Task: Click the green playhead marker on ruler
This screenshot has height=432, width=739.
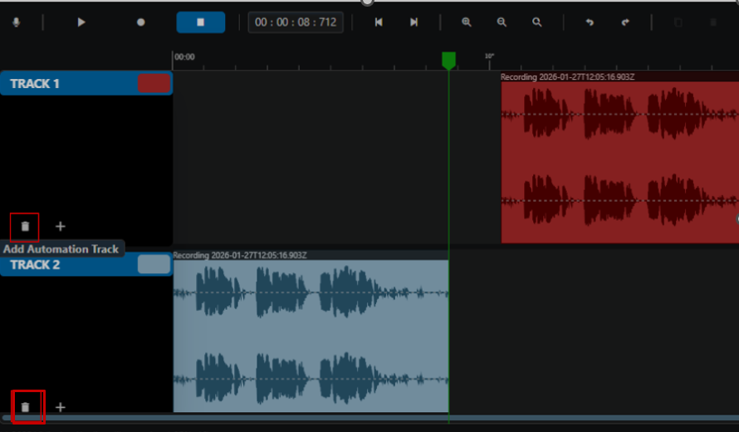Action: tap(448, 61)
